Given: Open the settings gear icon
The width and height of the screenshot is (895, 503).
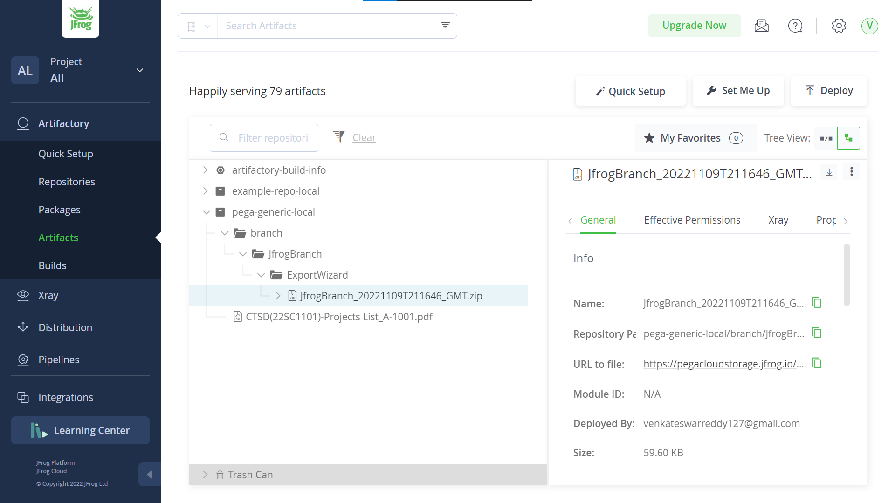Looking at the screenshot, I should (x=839, y=26).
